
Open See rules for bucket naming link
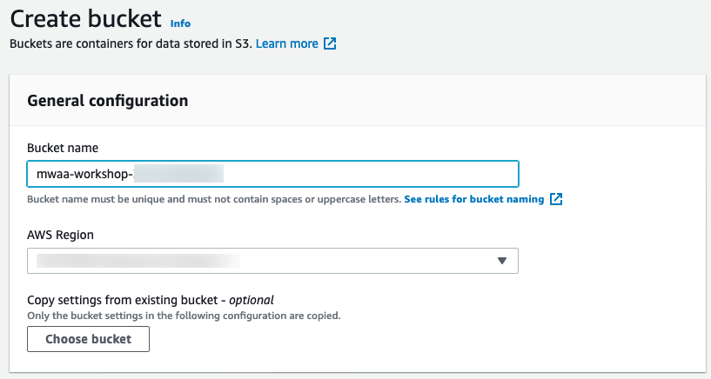(x=473, y=199)
